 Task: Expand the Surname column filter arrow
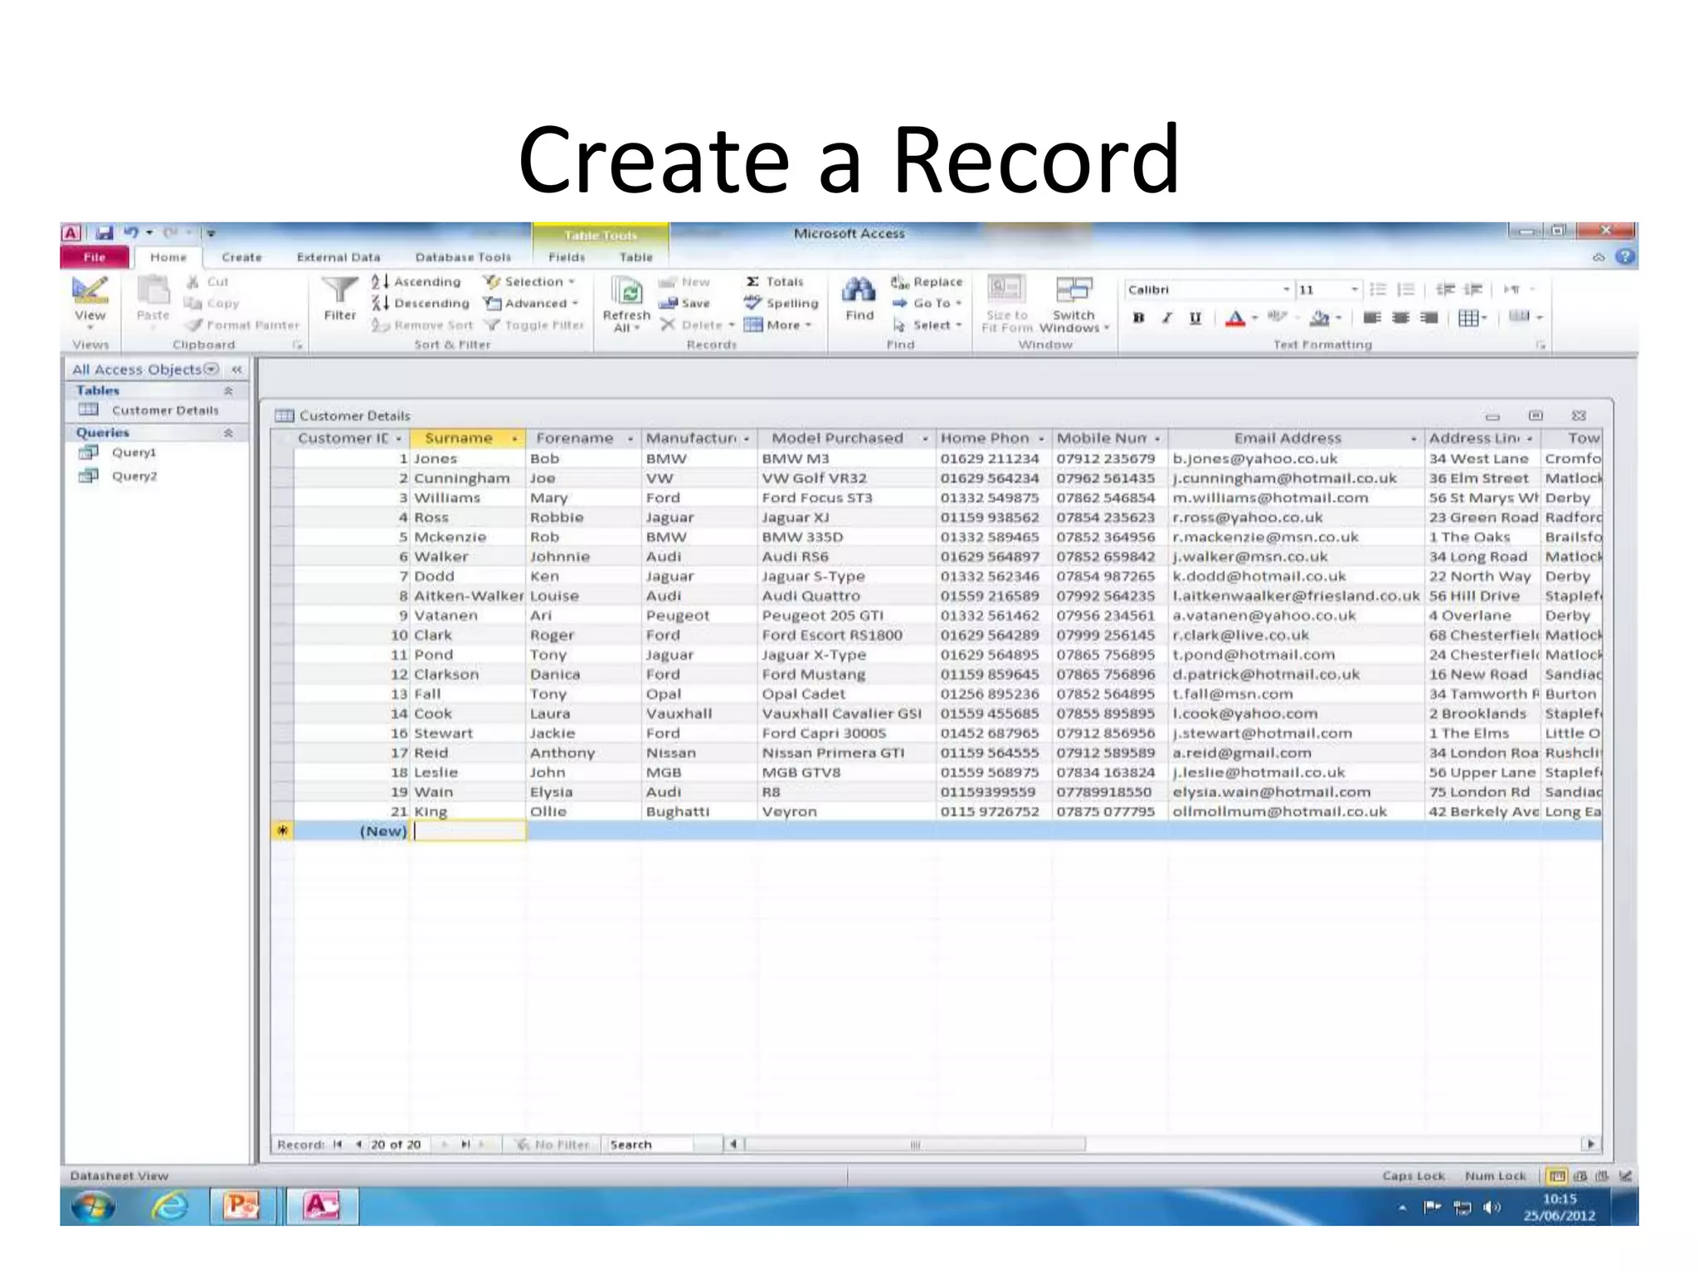tap(514, 439)
